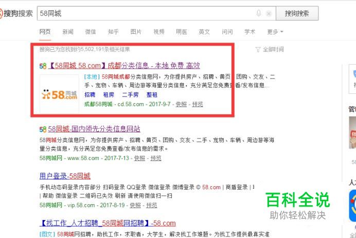
Task: Open the 二手房 sublink
Action: [x=130, y=95]
